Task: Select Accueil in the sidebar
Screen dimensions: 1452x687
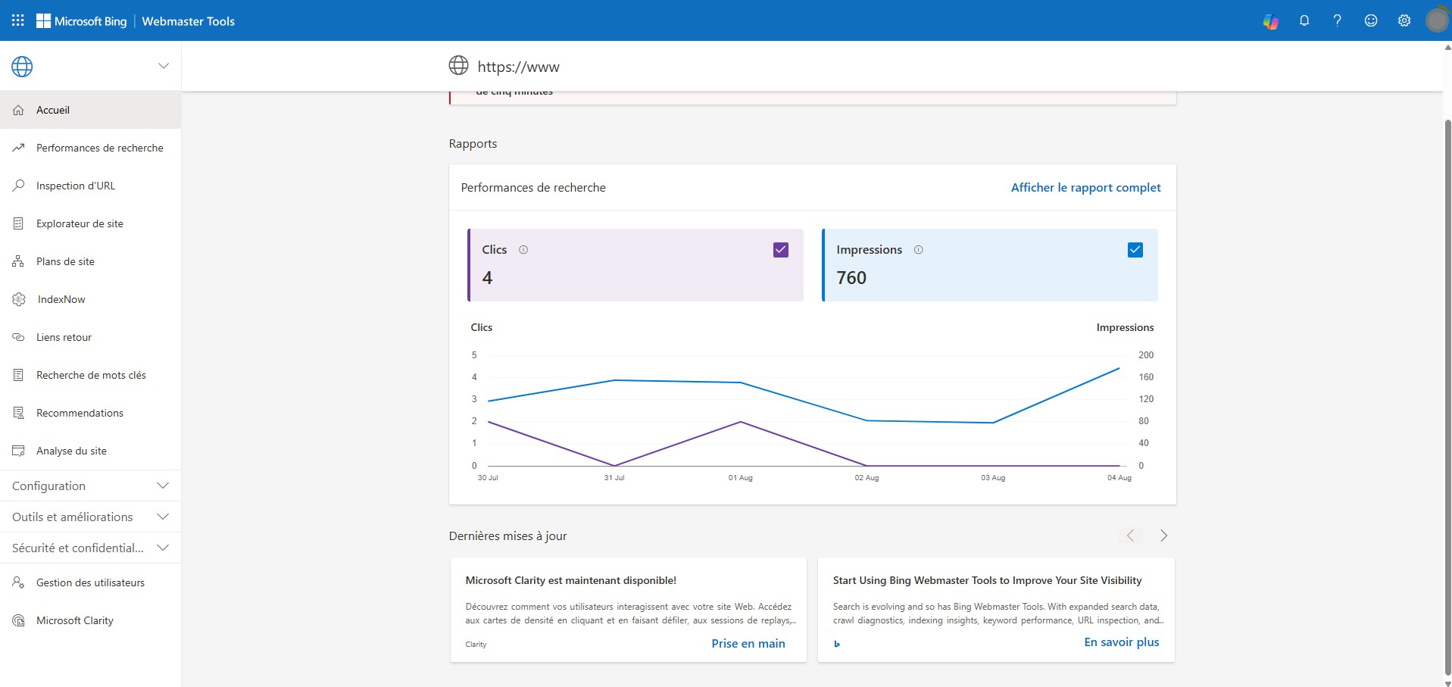Action: [54, 109]
